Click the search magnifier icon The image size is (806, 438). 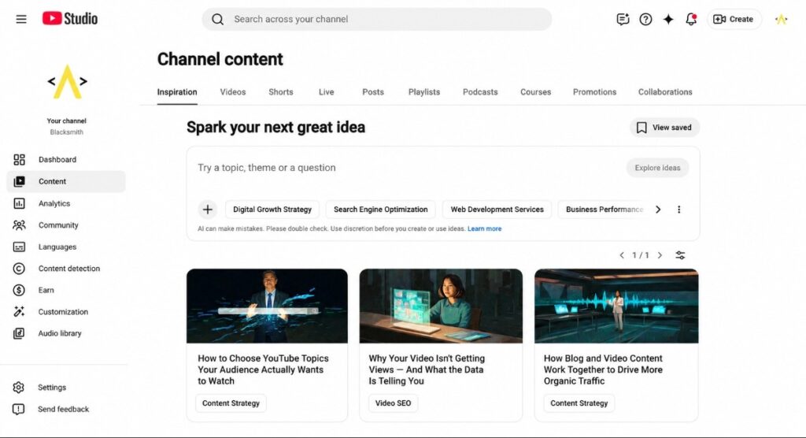217,19
